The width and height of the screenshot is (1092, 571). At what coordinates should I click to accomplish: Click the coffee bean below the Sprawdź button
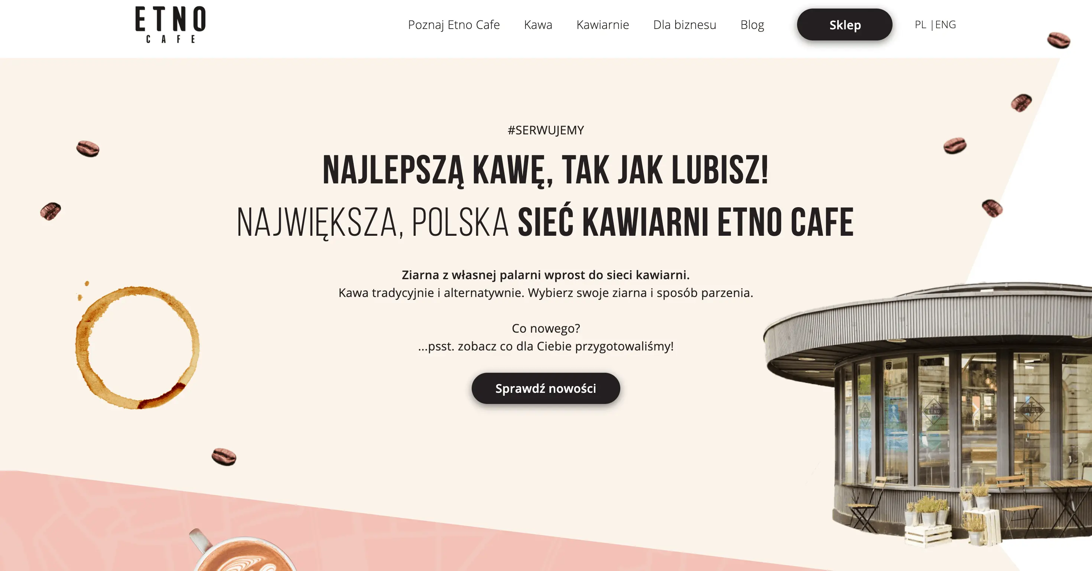click(x=224, y=457)
